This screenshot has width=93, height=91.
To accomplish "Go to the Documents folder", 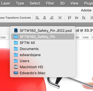I will point(43,49).
